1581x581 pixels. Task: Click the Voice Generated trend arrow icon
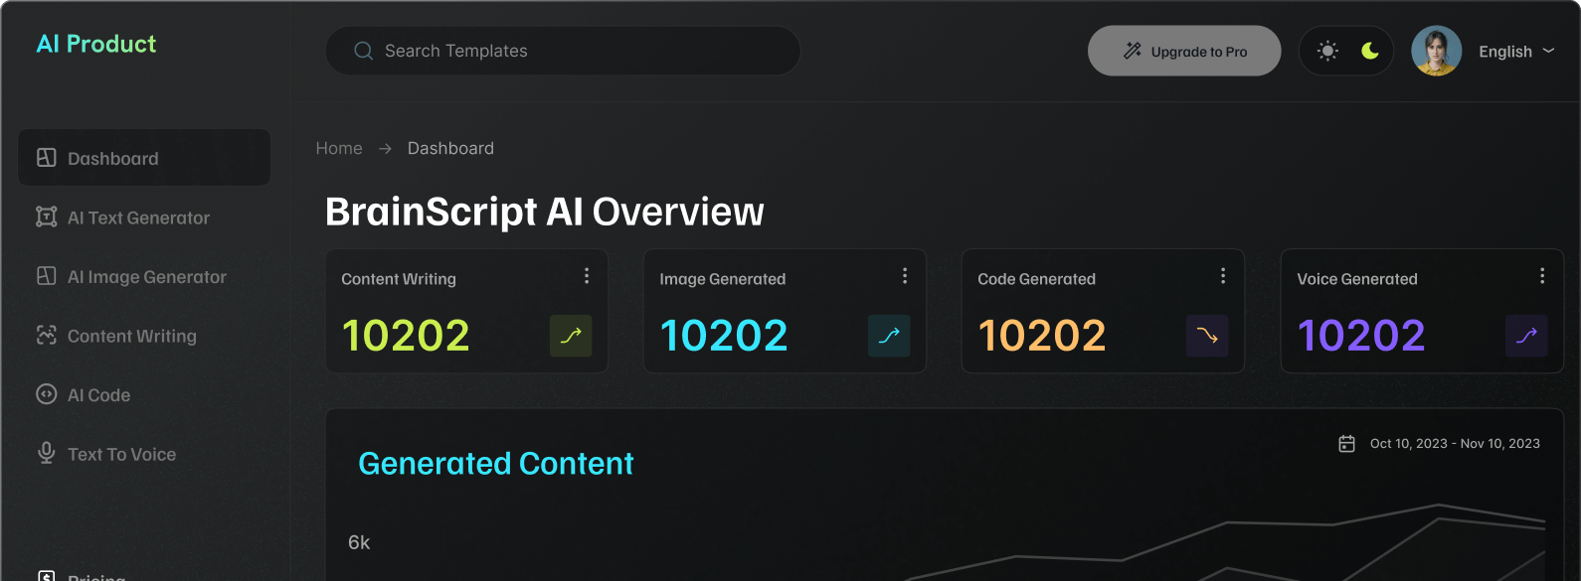pos(1526,336)
